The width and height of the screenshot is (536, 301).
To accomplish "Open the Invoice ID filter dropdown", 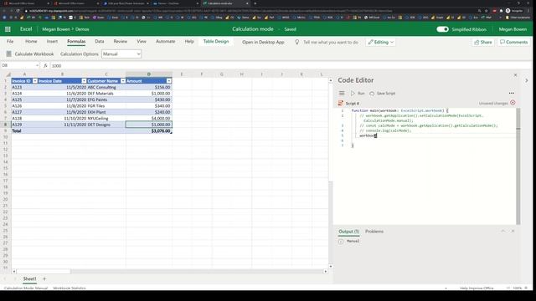I will click(35, 81).
